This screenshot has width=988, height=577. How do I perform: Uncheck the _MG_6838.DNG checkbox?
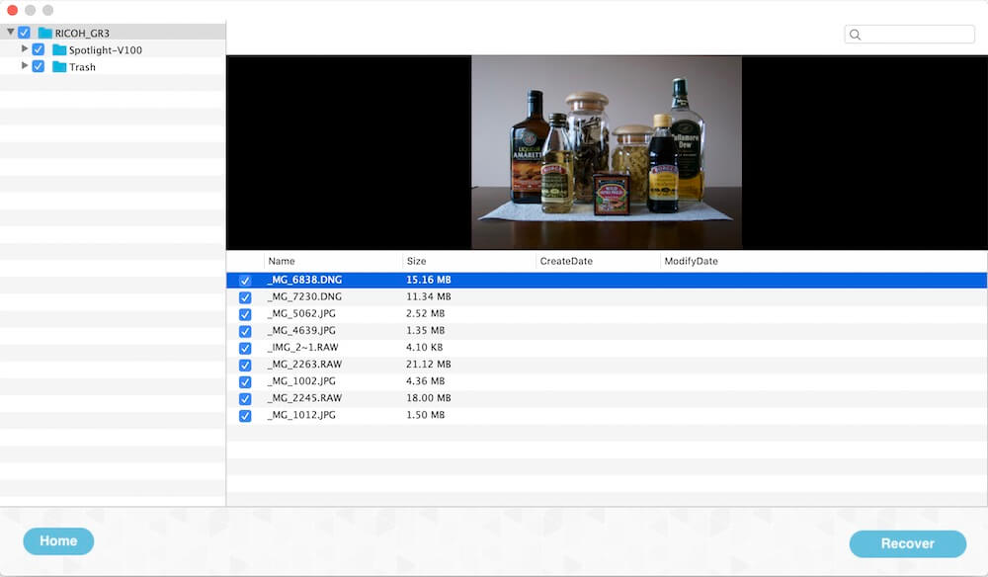(x=245, y=281)
